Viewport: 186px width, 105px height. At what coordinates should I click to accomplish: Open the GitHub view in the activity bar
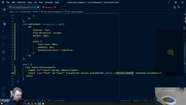tap(4, 52)
